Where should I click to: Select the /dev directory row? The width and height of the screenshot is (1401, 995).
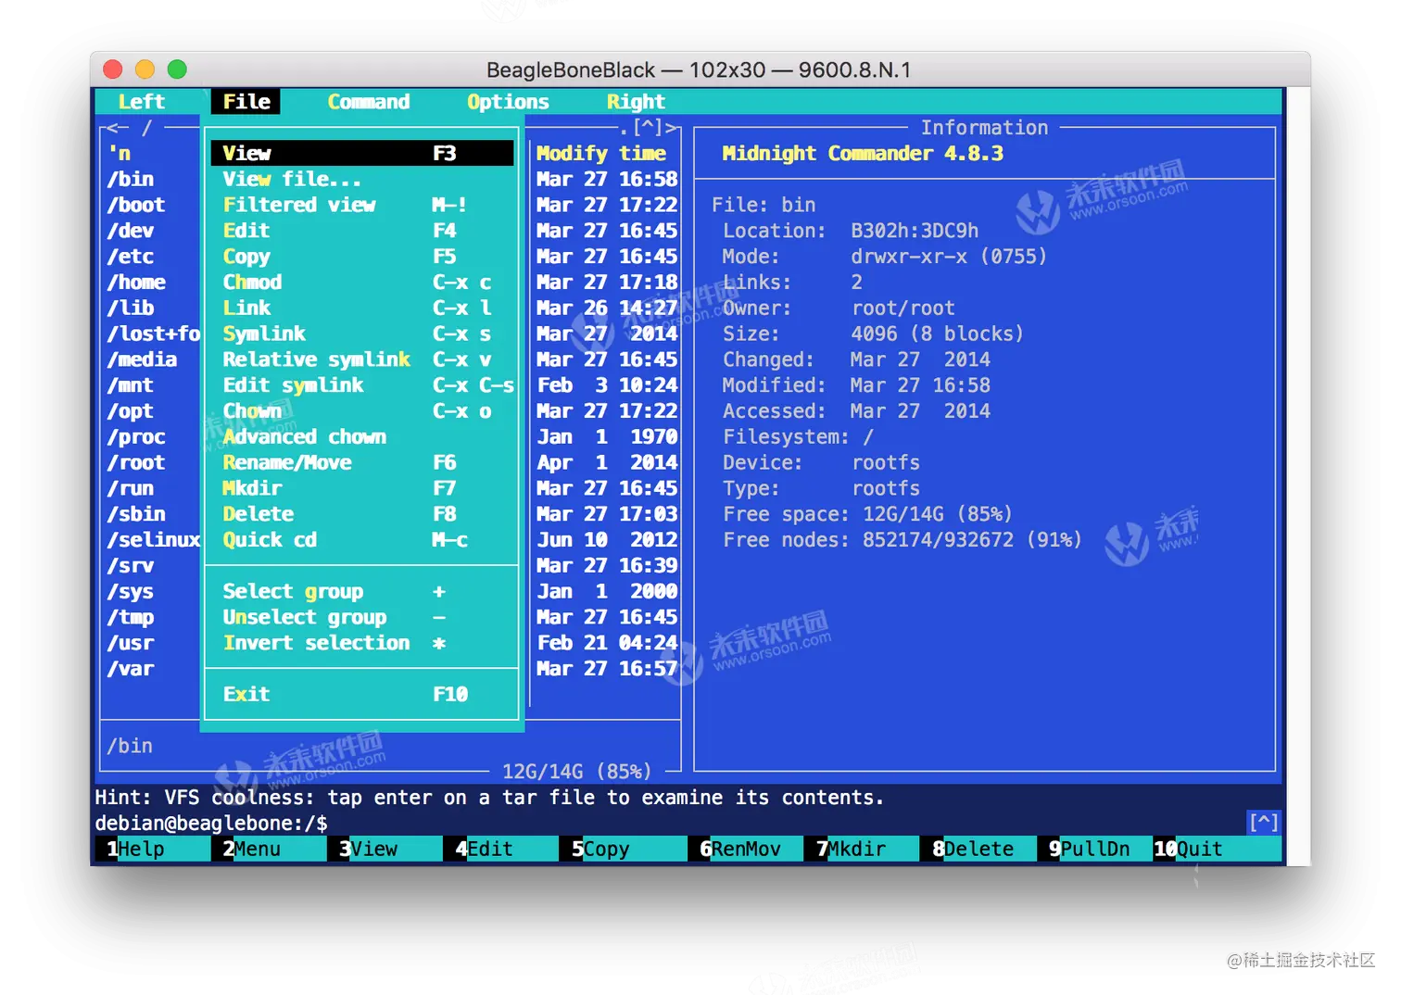pos(131,231)
